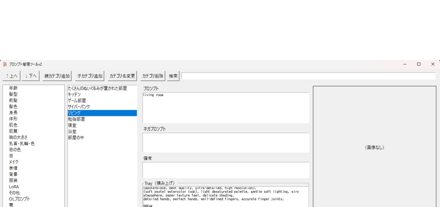Select その他 in the category tree
This screenshot has width=440, height=207.
click(14, 193)
